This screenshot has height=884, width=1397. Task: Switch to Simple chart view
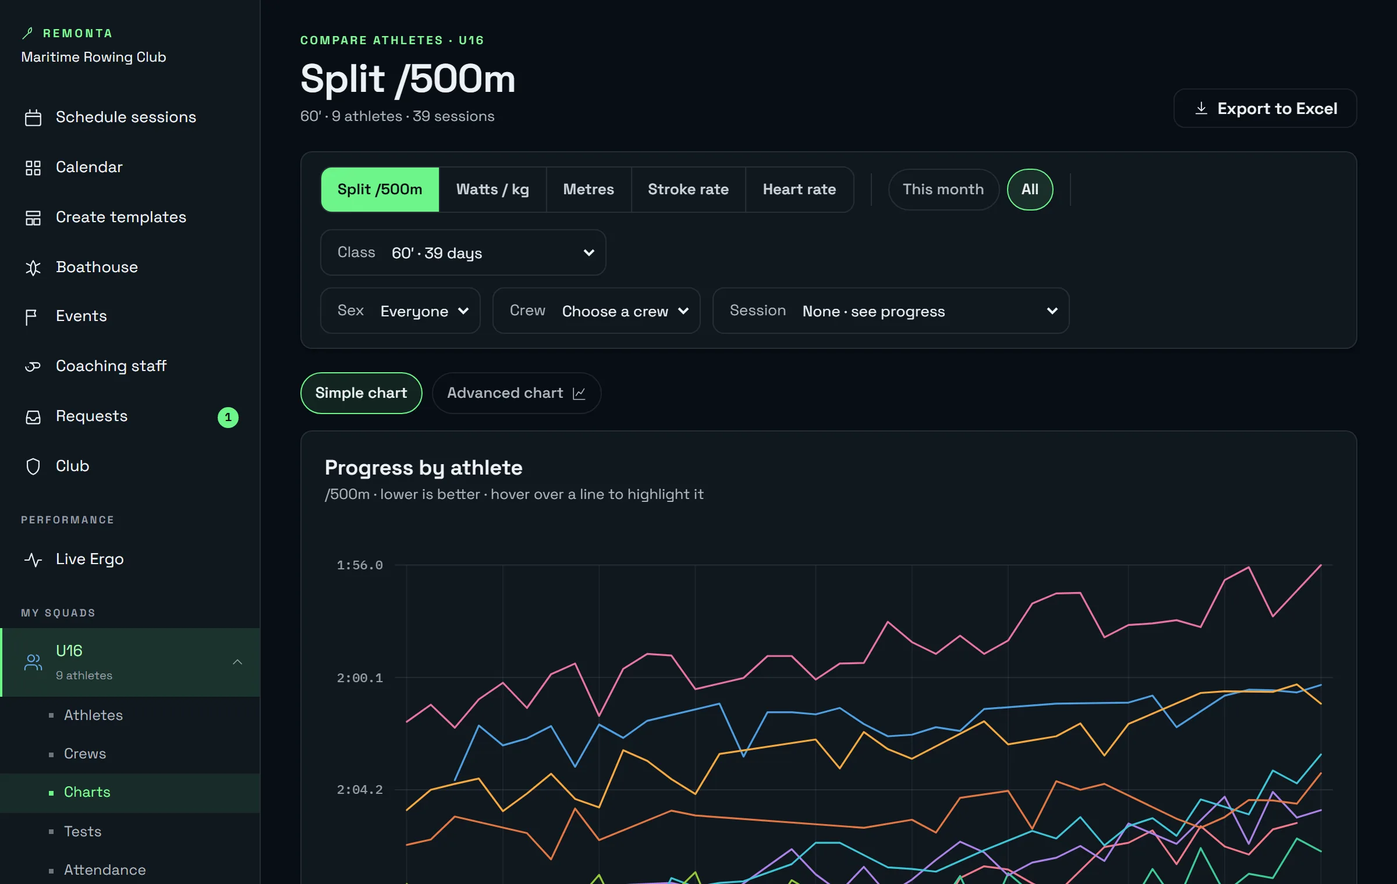(x=361, y=393)
